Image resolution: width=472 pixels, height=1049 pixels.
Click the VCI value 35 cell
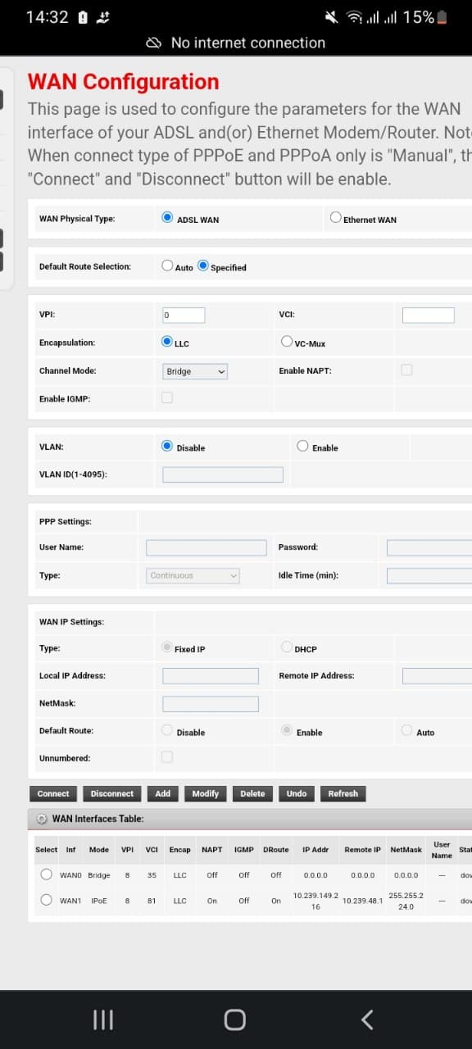pyautogui.click(x=152, y=875)
